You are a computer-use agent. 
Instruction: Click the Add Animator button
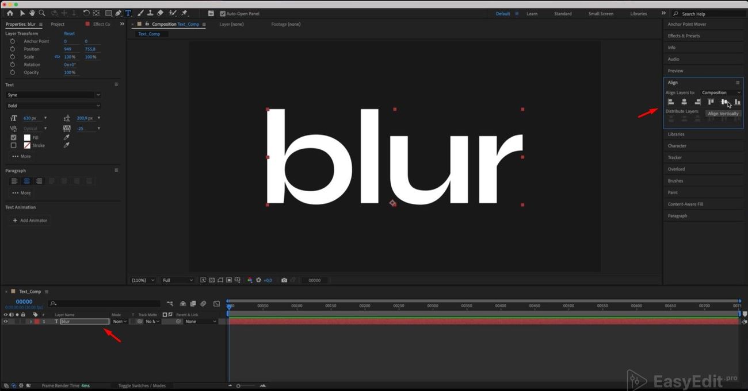tap(30, 220)
